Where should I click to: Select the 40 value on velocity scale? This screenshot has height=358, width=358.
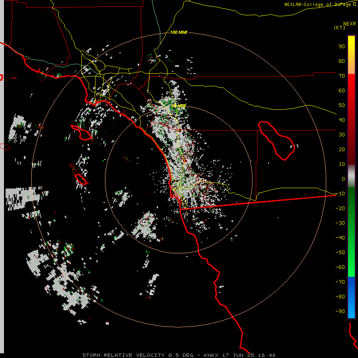tap(342, 120)
